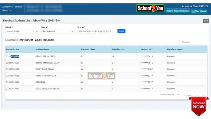This screenshot has width=211, height=119.
Task: Click the Back to Academic Choice button
Action: 178,11
